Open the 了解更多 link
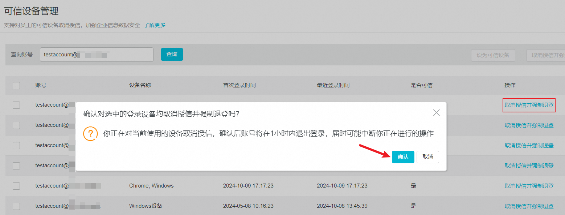The height and width of the screenshot is (215, 565). pos(155,25)
